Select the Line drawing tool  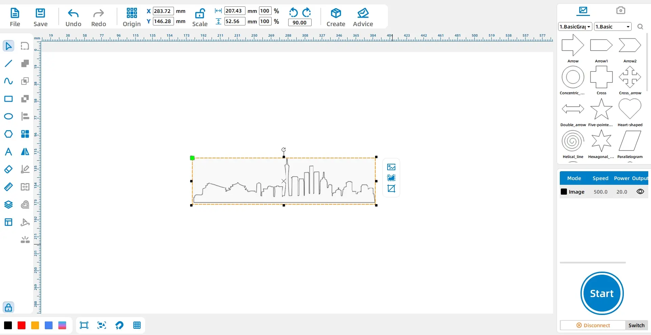(8, 63)
